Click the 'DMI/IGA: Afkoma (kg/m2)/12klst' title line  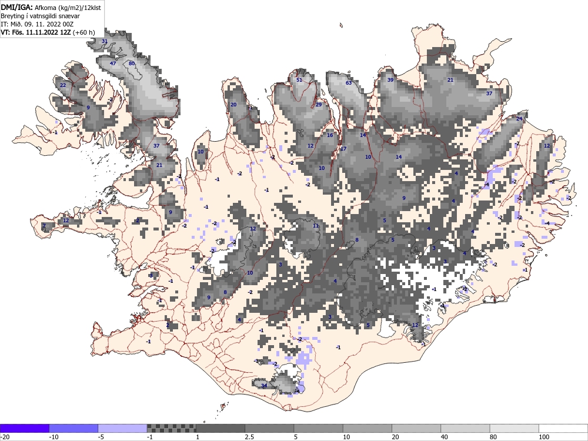(51, 7)
